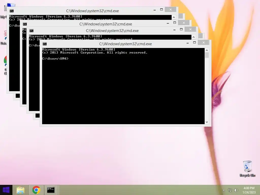This screenshot has width=260, height=195.
Task: Click the rearmost cmd window's title text
Action: [x=92, y=11]
